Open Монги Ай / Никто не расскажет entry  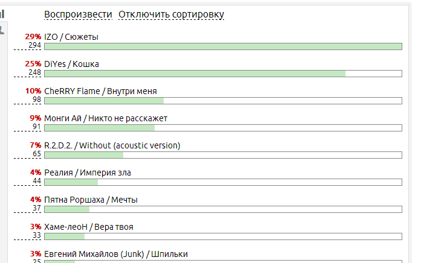pos(106,118)
